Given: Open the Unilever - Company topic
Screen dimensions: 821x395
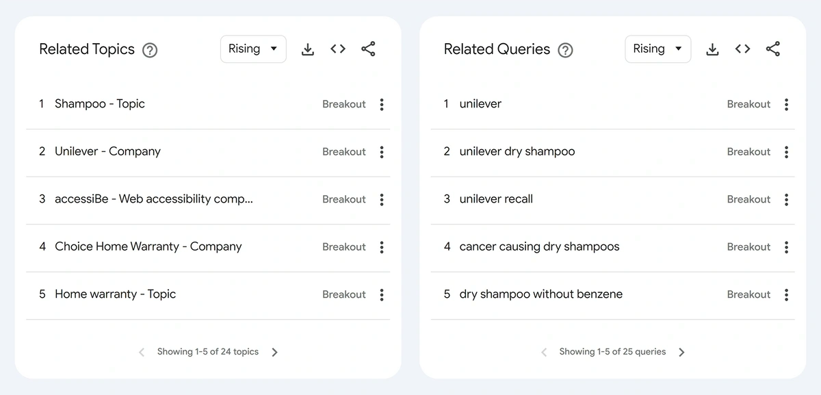Looking at the screenshot, I should [x=107, y=152].
